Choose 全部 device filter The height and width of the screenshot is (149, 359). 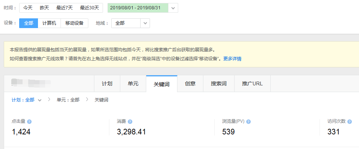click(29, 23)
